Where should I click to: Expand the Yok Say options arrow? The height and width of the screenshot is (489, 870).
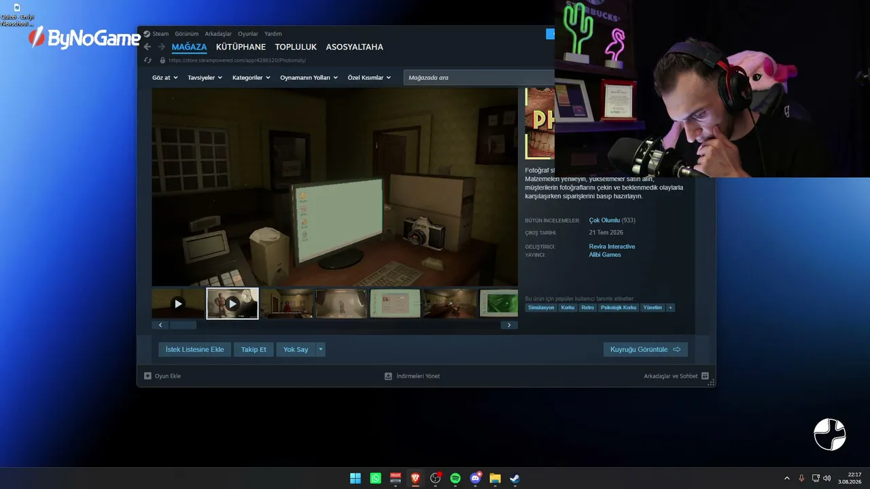[321, 350]
